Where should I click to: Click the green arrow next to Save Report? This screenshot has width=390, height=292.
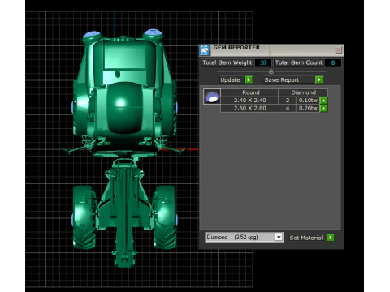point(319,79)
